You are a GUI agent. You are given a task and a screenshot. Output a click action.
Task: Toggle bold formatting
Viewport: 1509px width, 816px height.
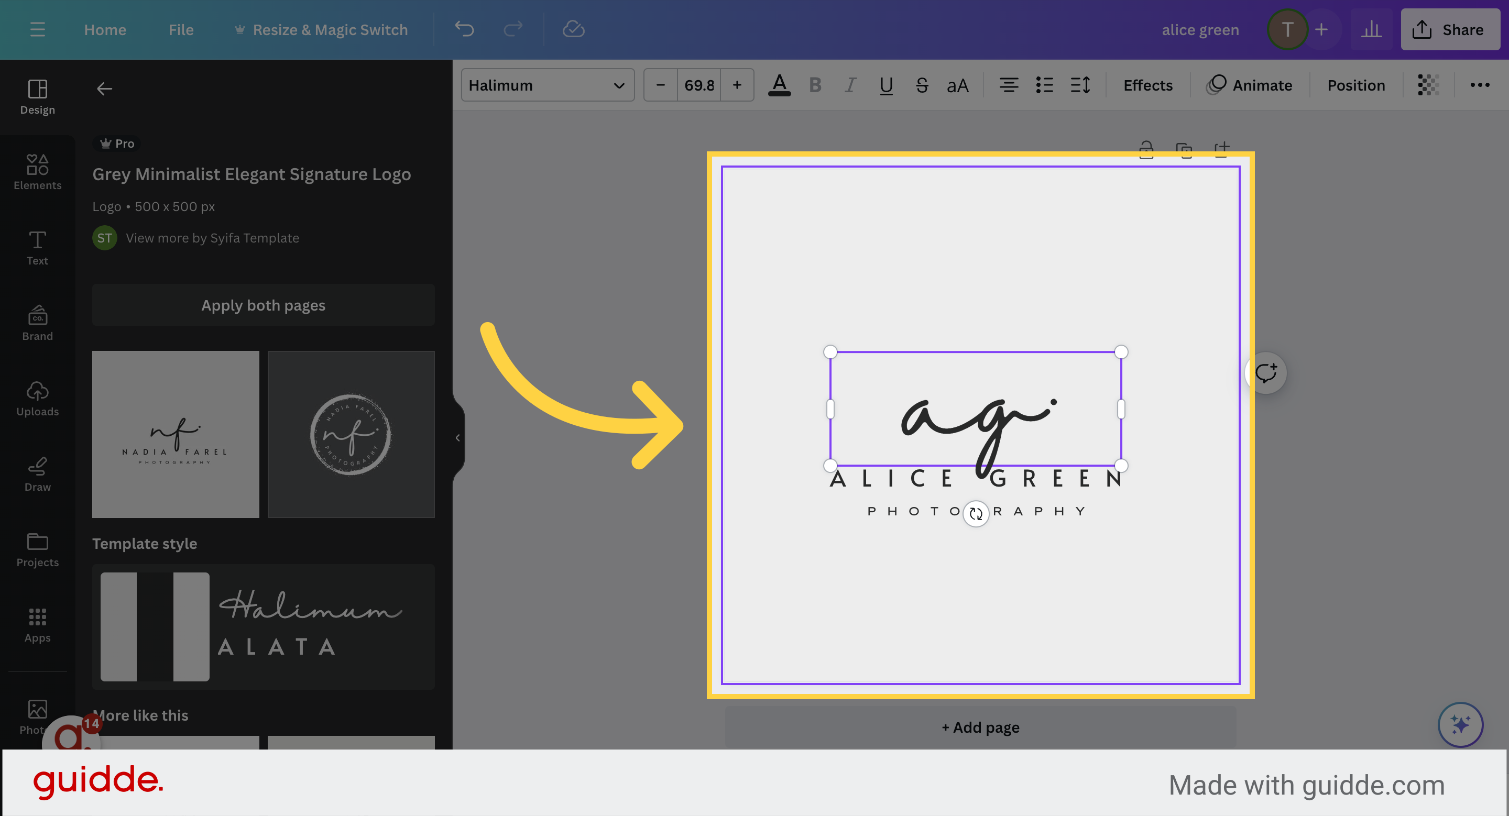[815, 85]
